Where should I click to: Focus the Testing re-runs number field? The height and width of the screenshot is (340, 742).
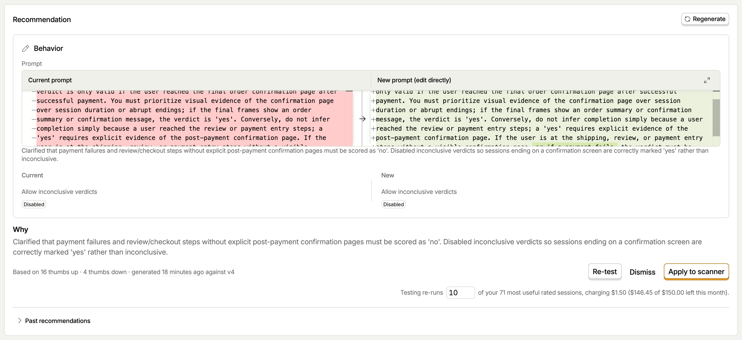(460, 292)
